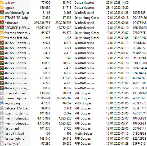
Task: Click the regedit folder icon
Action: 2,7
